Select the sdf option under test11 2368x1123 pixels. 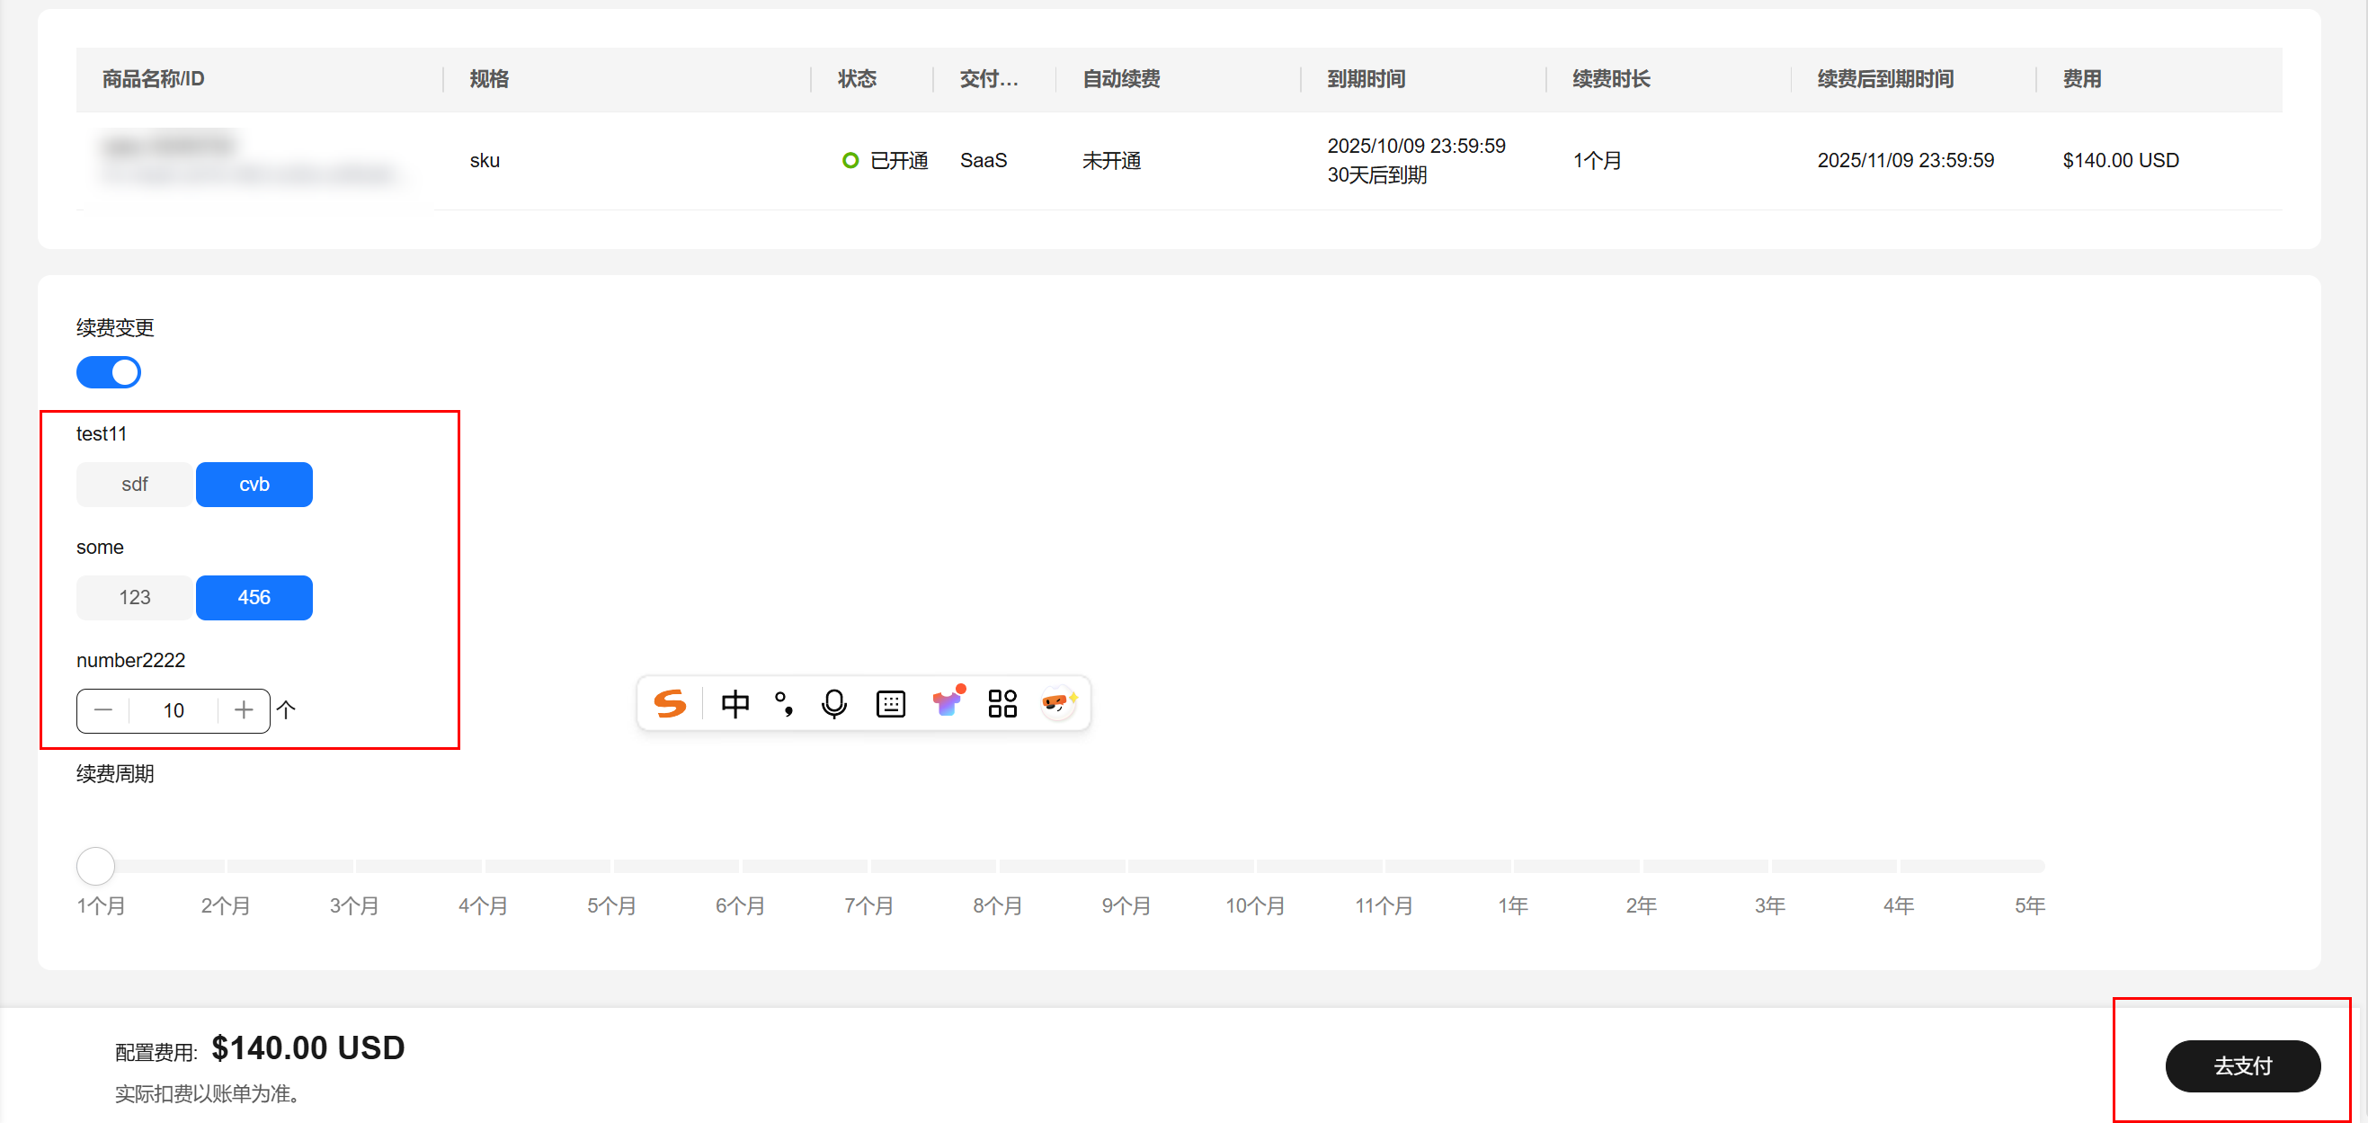click(x=134, y=485)
